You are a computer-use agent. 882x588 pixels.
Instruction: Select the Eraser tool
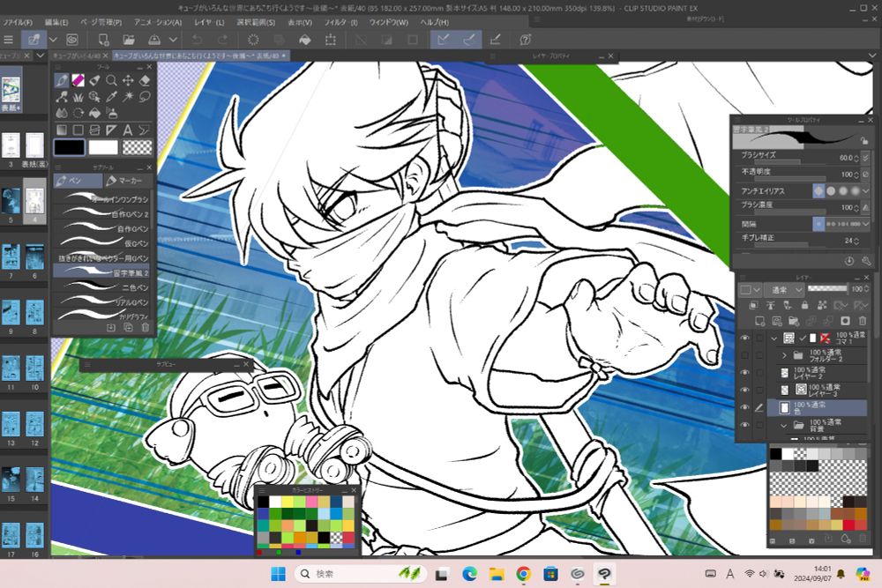145,80
